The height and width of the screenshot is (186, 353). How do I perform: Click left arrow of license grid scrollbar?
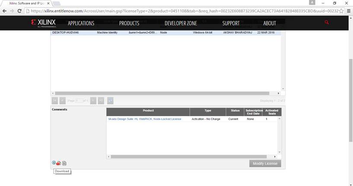[x=53, y=93]
